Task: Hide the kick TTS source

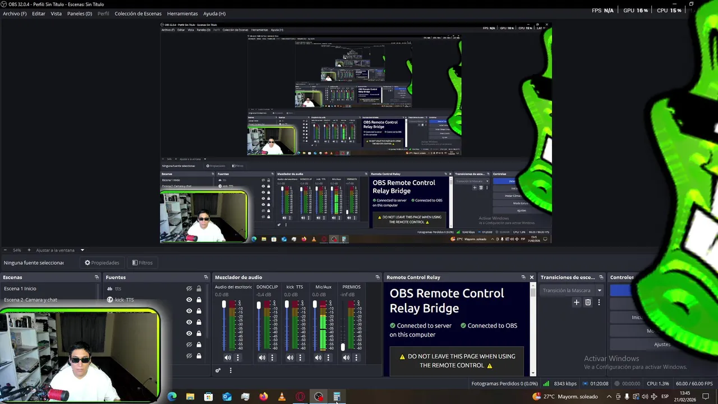Action: 189,300
